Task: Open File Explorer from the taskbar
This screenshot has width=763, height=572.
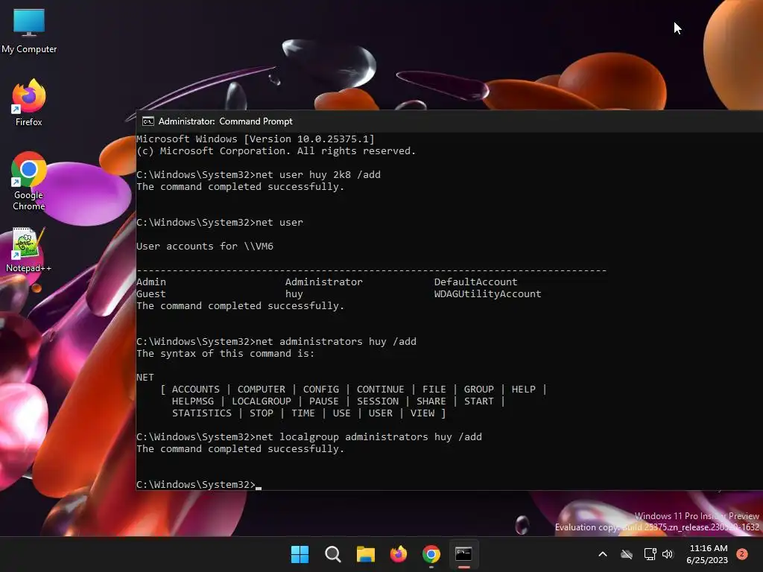Action: tap(365, 554)
